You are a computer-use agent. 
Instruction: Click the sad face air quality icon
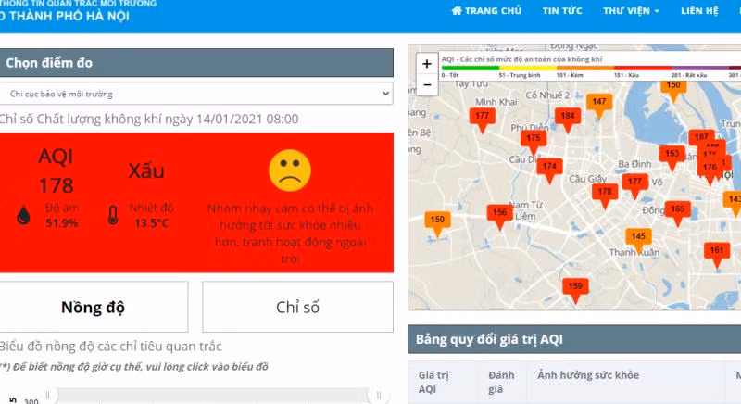pyautogui.click(x=288, y=170)
